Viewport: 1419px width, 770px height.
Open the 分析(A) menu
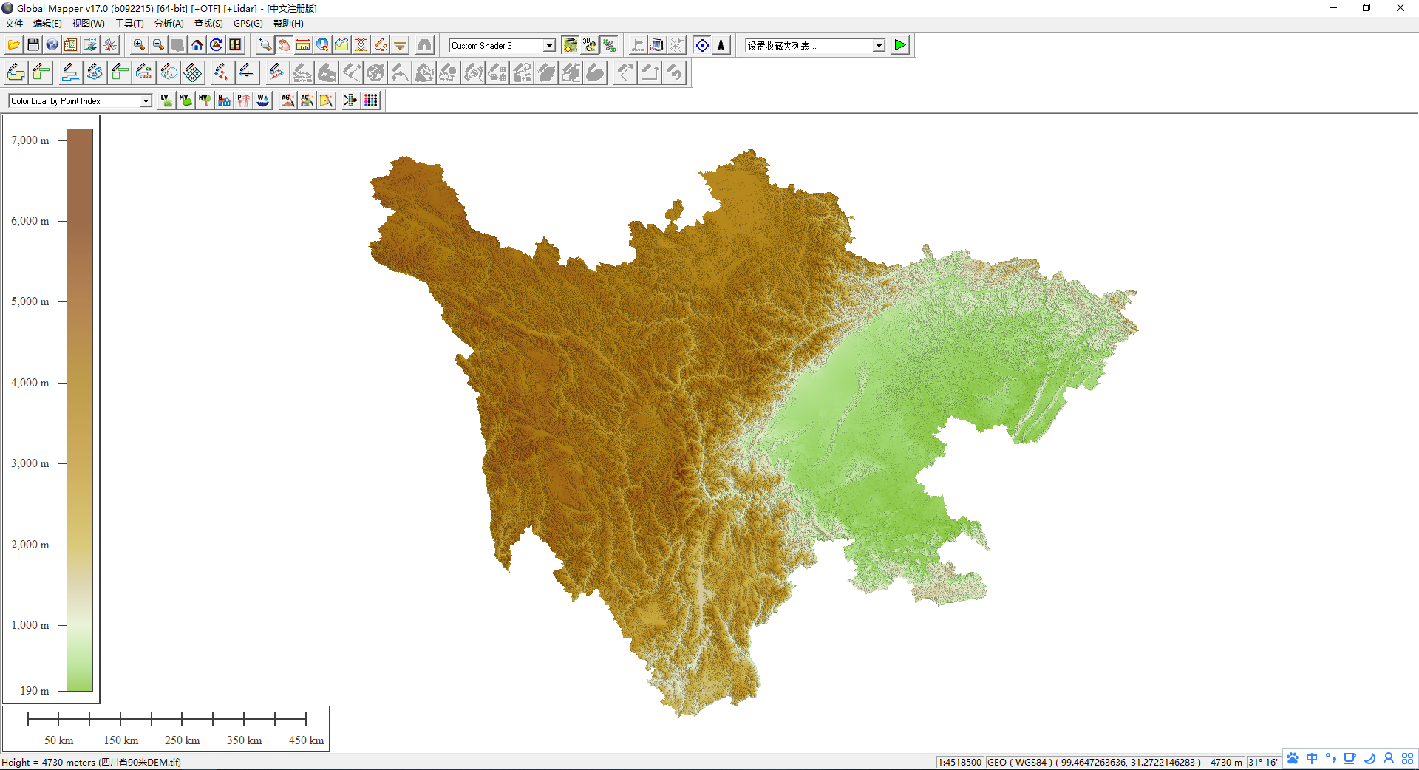pos(169,24)
